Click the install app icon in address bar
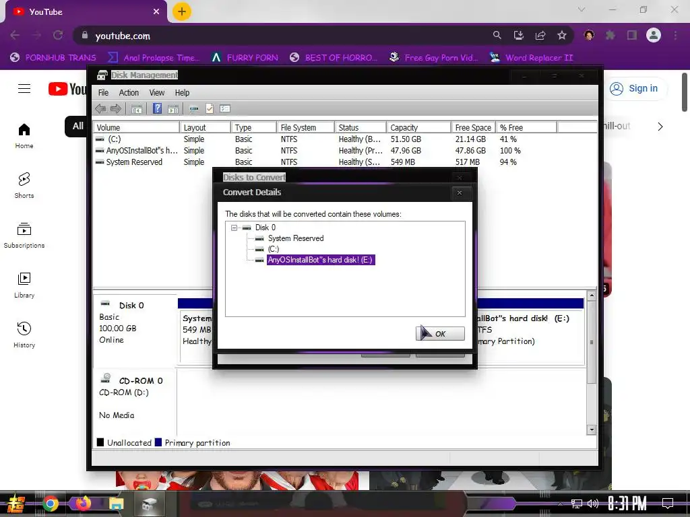This screenshot has height=517, width=690. pos(519,35)
